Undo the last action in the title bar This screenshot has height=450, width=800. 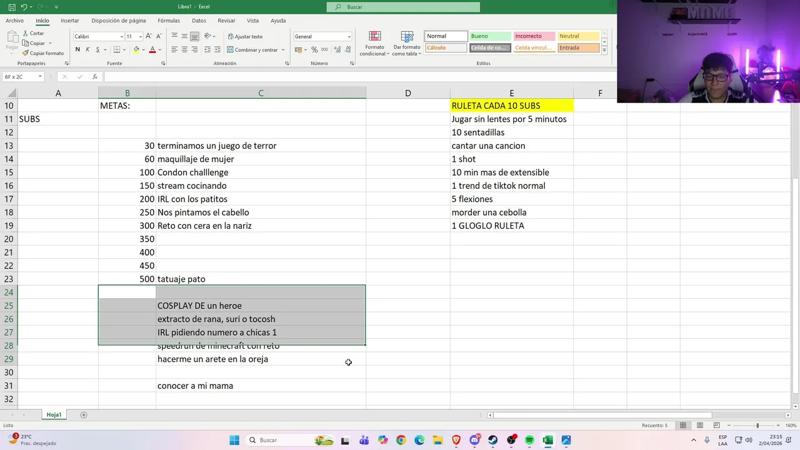pyautogui.click(x=24, y=7)
